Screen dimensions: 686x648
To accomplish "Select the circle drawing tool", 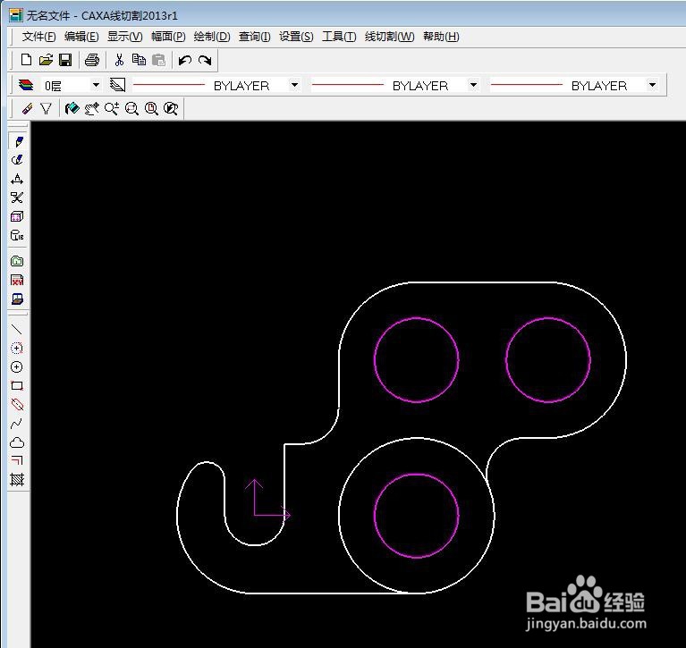I will click(x=17, y=366).
